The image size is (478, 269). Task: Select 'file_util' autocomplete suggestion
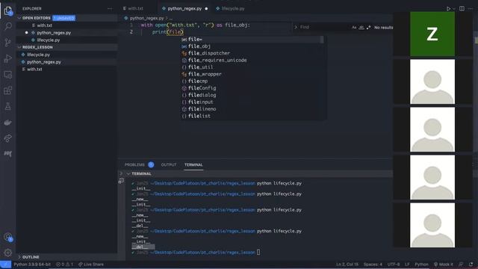click(x=252, y=67)
